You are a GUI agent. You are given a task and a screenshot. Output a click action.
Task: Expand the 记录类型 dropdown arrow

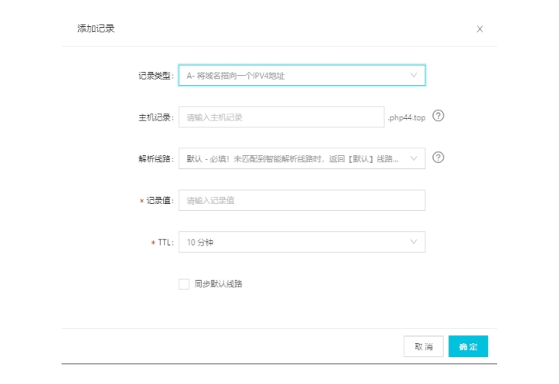click(413, 75)
